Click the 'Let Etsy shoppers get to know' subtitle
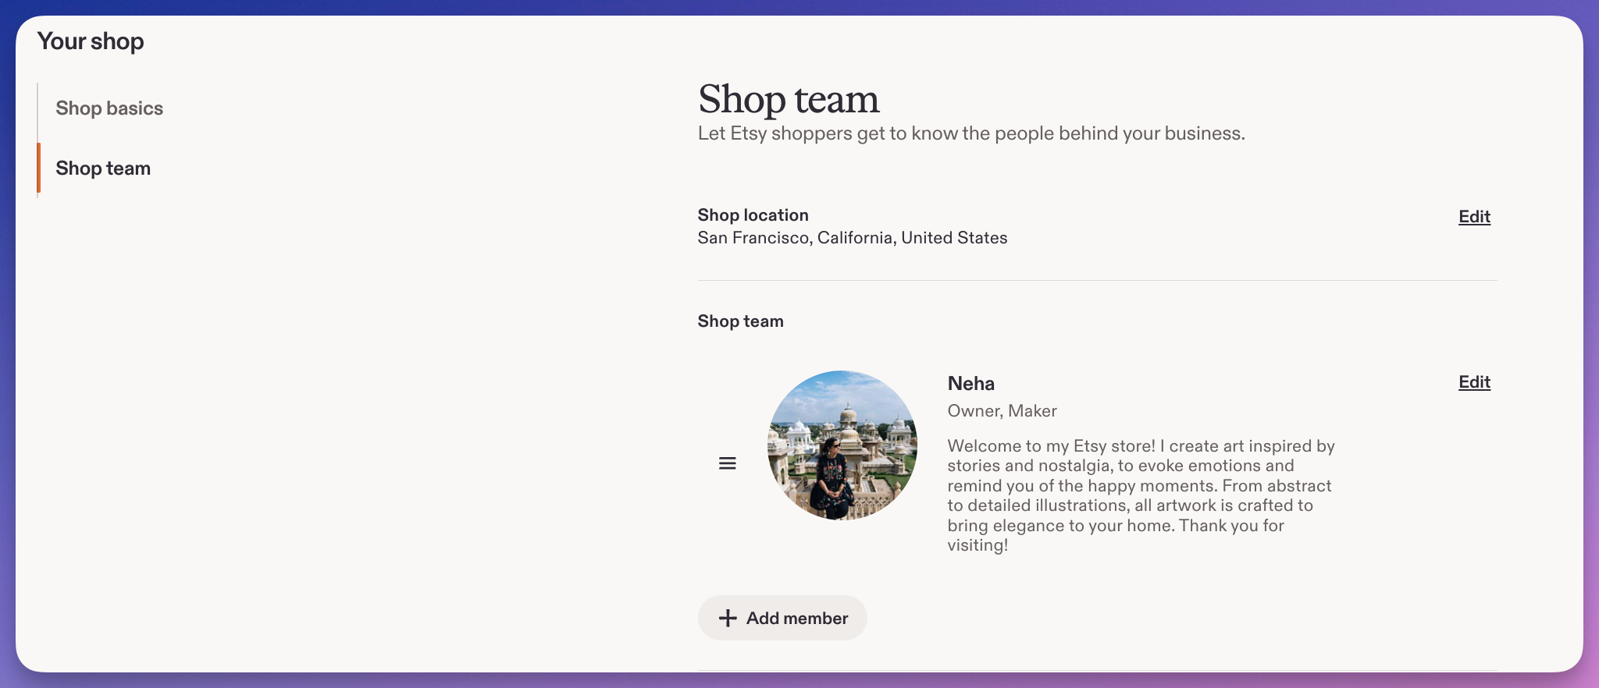This screenshot has height=688, width=1599. click(x=971, y=133)
